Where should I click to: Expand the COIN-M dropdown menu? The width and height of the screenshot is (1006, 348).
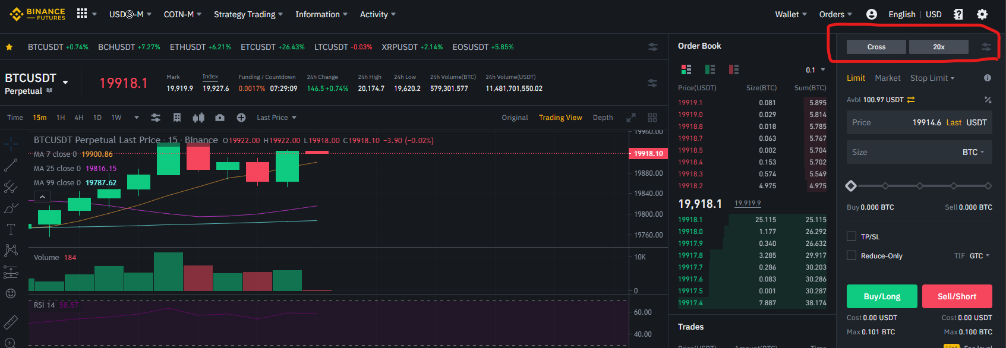tap(182, 14)
